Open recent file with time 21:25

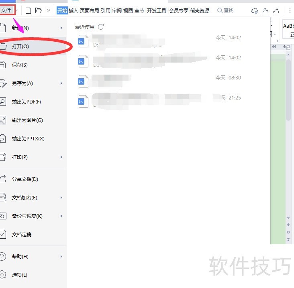click(159, 101)
